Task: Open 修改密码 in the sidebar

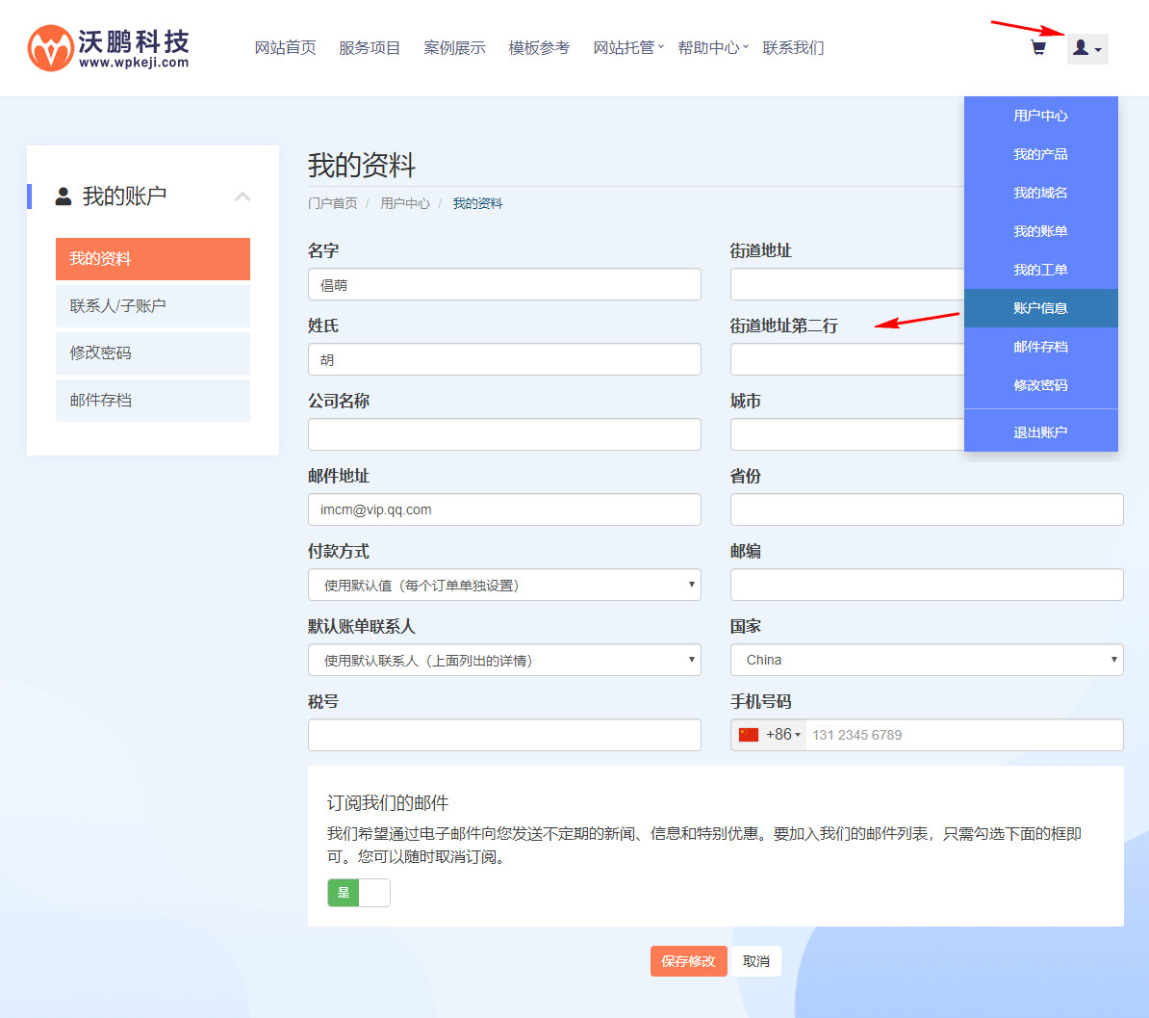Action: [152, 352]
